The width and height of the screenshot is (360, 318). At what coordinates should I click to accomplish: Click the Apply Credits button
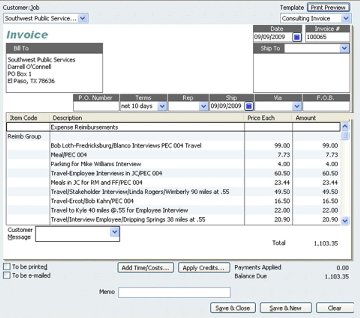(x=204, y=268)
